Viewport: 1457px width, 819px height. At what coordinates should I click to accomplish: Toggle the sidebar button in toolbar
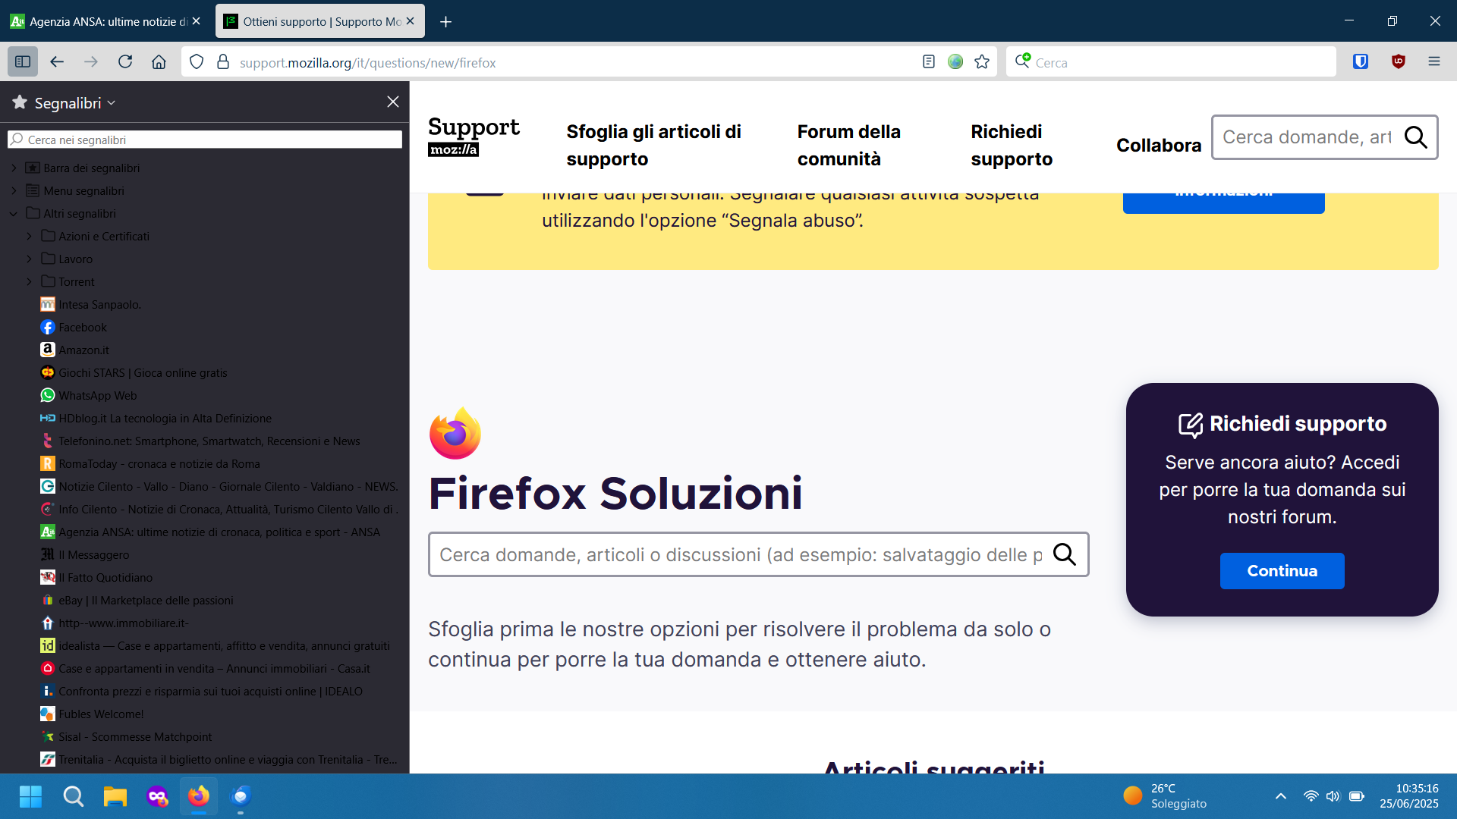point(23,62)
